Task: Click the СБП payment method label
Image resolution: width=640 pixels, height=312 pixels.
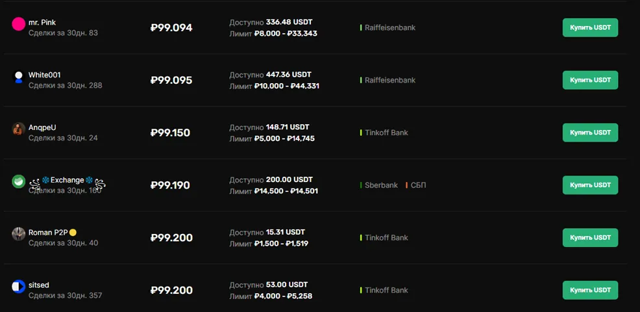Action: click(418, 185)
